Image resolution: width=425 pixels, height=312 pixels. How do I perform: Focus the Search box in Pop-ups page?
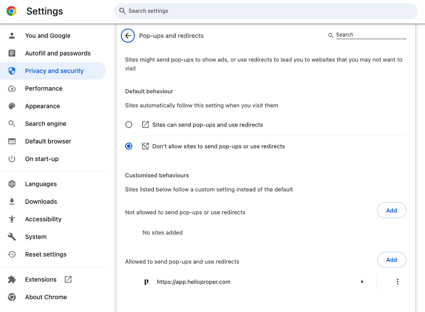pos(371,35)
